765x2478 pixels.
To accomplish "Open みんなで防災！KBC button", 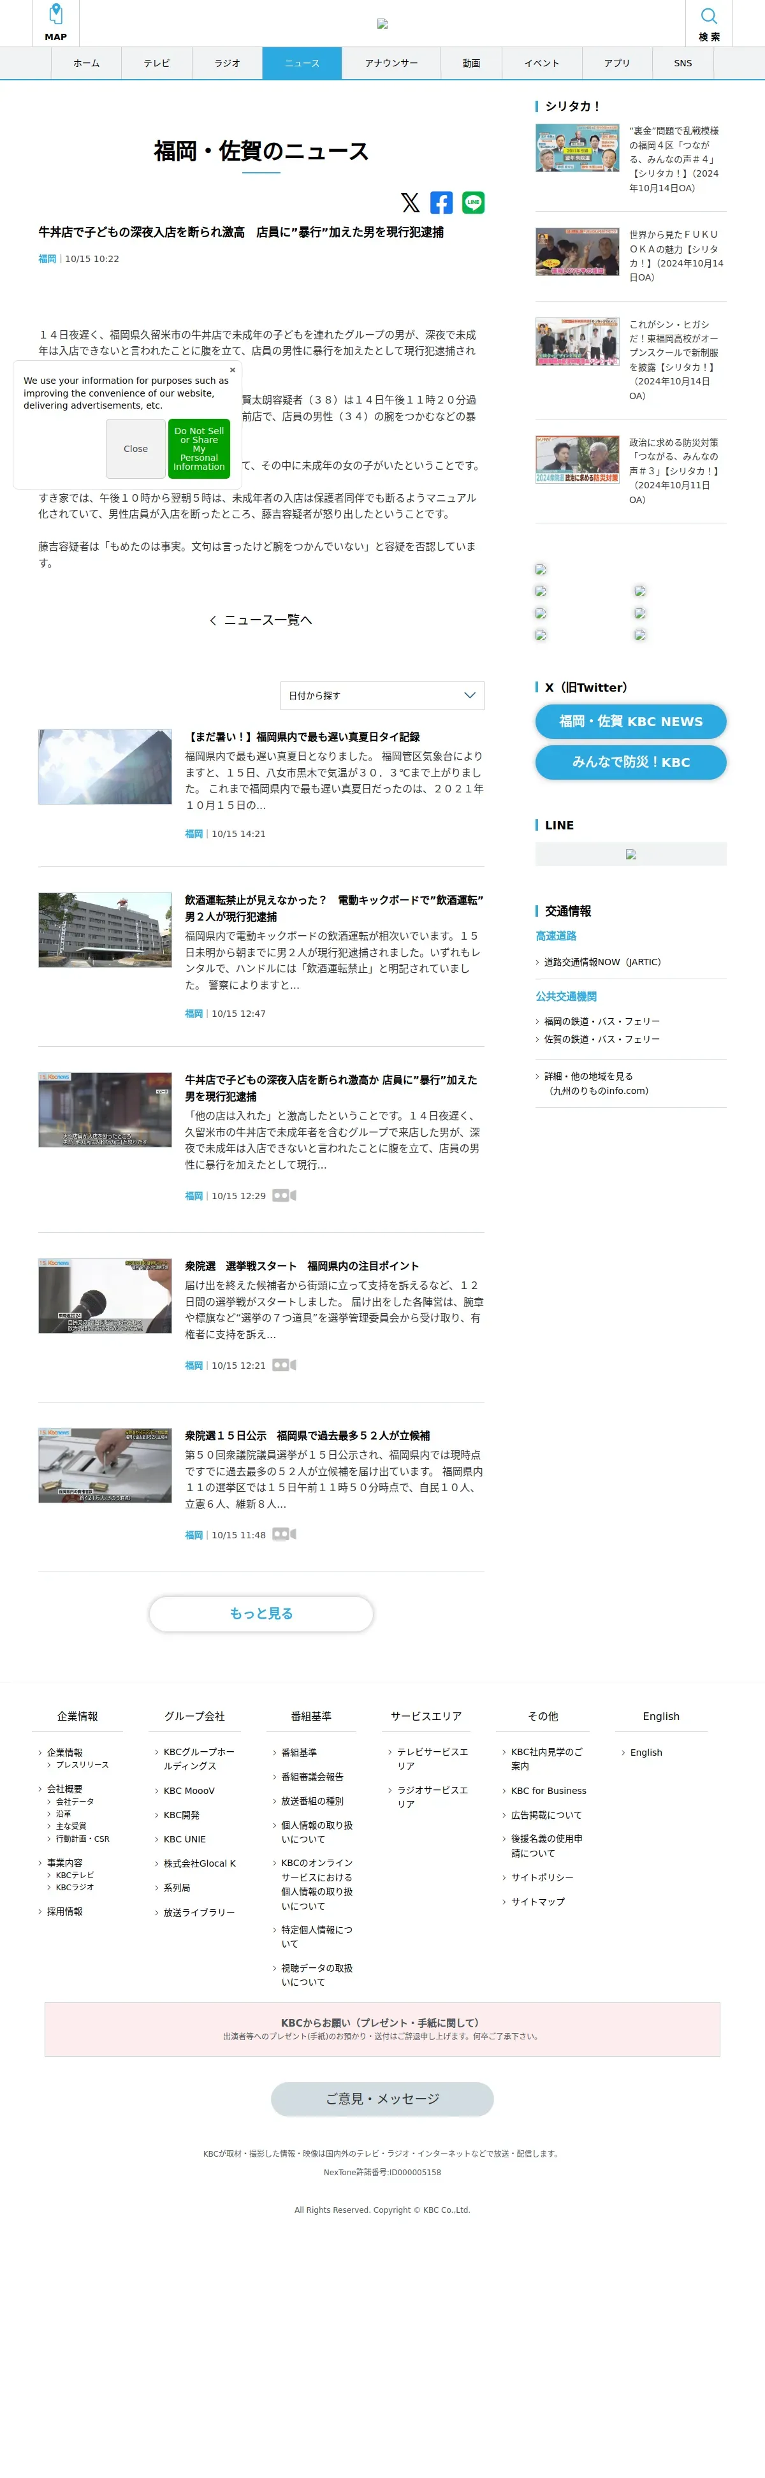I will click(x=630, y=762).
